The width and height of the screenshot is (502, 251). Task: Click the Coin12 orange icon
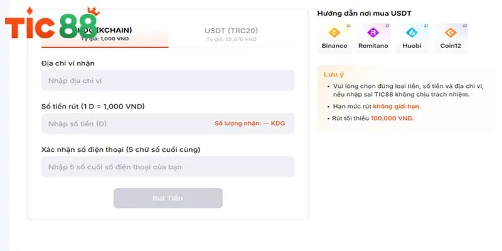click(x=449, y=33)
